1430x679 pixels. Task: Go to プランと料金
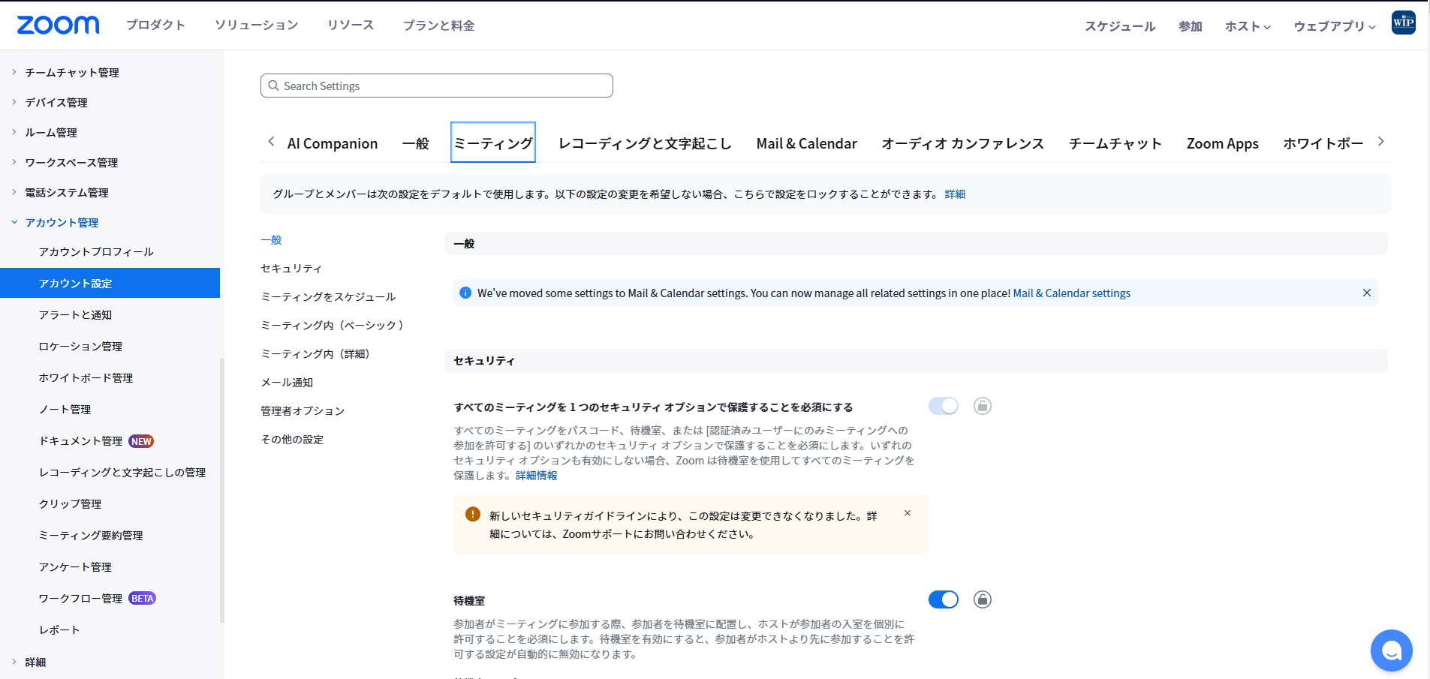438,25
